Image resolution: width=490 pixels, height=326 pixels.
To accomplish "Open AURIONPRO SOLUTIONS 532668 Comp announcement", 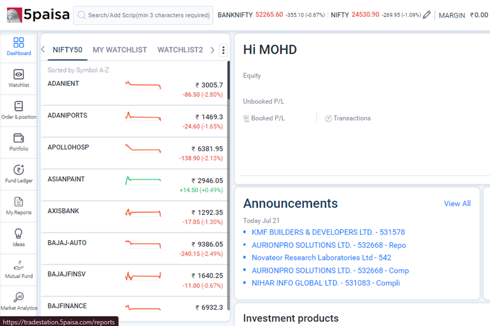I will point(330,270).
